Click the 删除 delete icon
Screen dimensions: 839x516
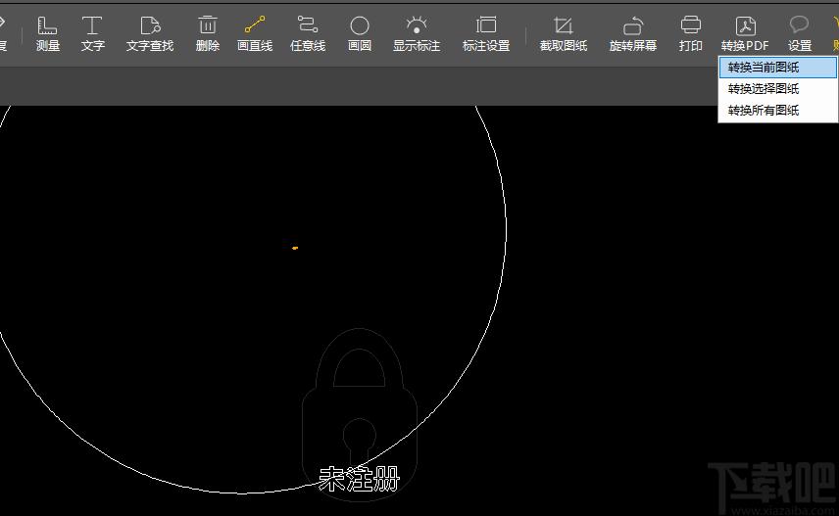click(208, 33)
